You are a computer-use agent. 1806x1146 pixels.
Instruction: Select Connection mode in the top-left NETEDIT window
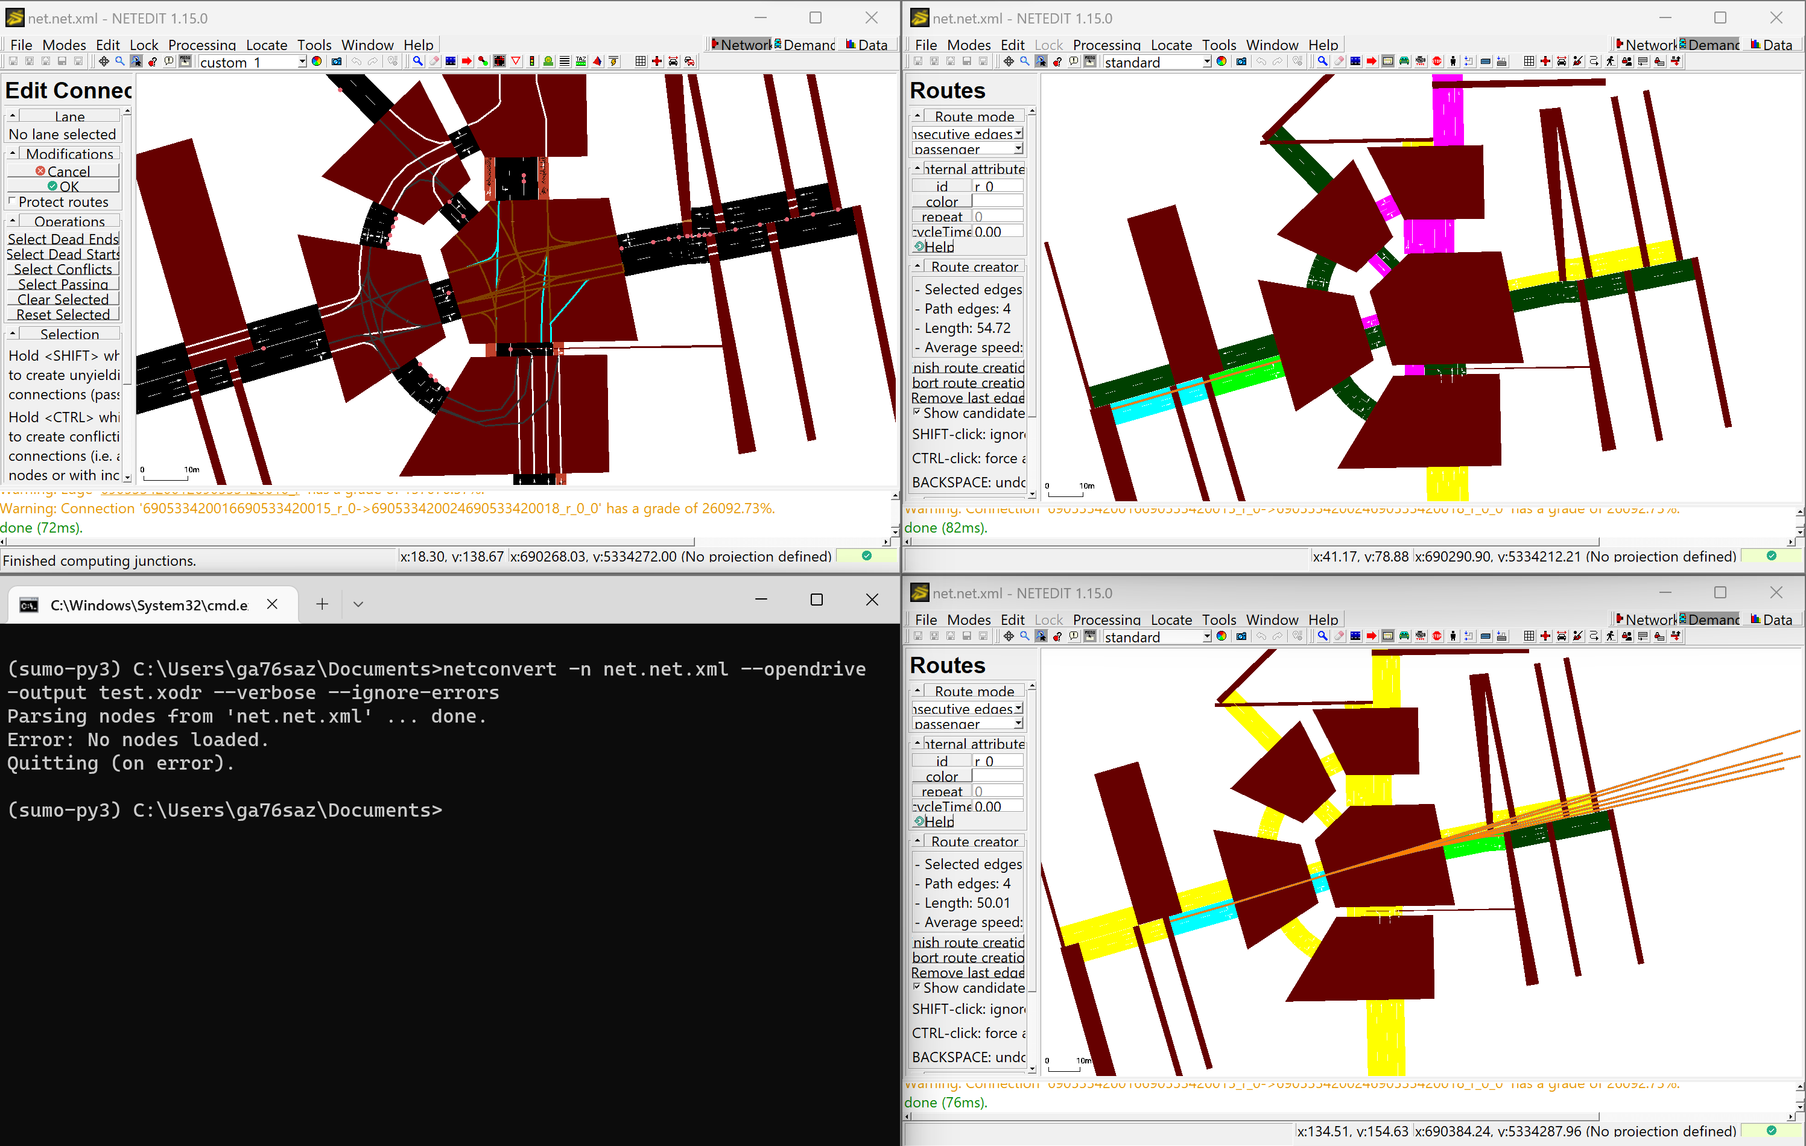[x=499, y=62]
